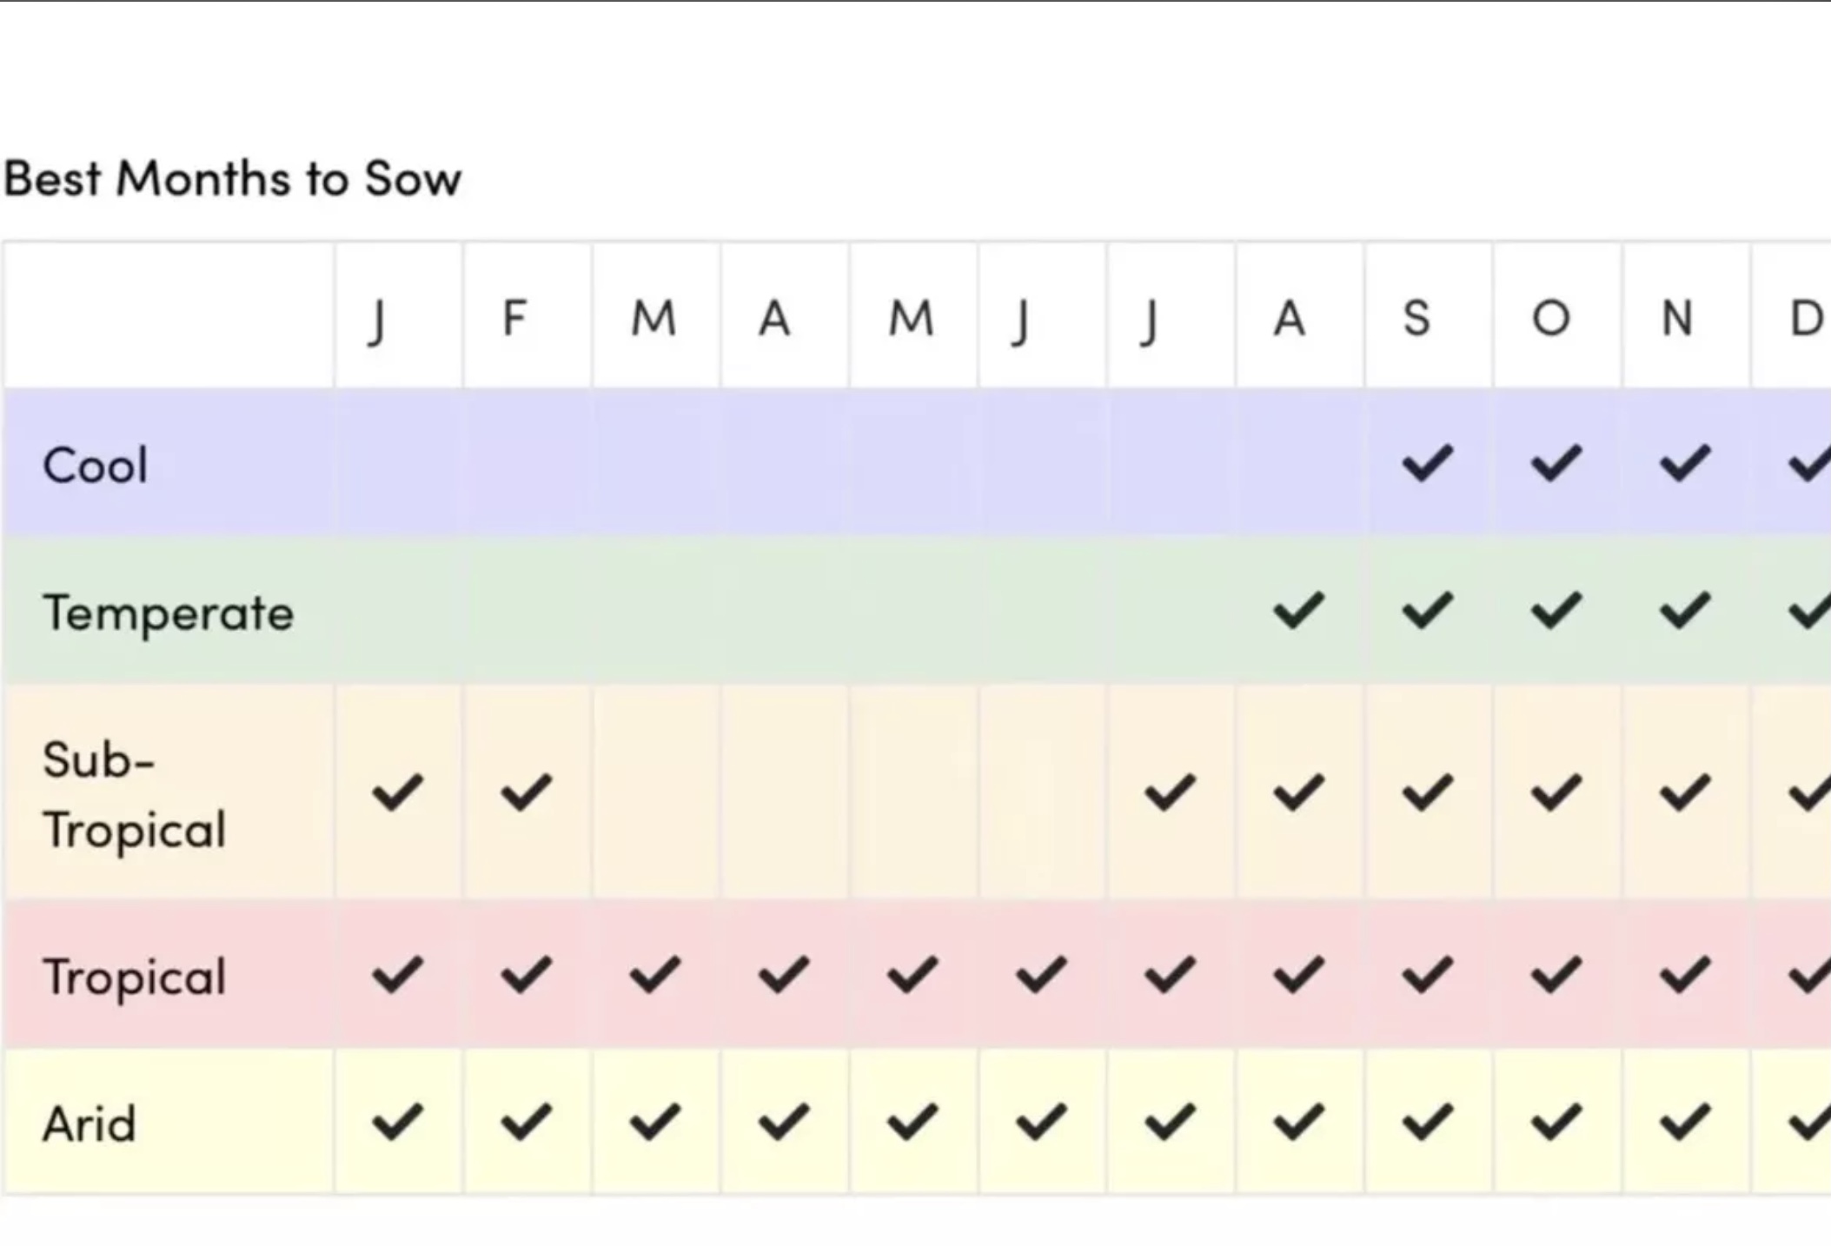
Task: Select the Tropical row March checkmark
Action: [654, 974]
